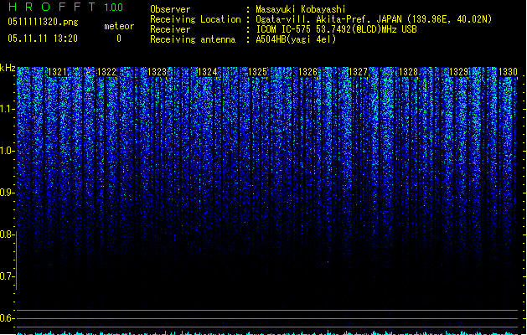The image size is (527, 335).
Task: Click the kHz axis unit label
Action: [8, 68]
